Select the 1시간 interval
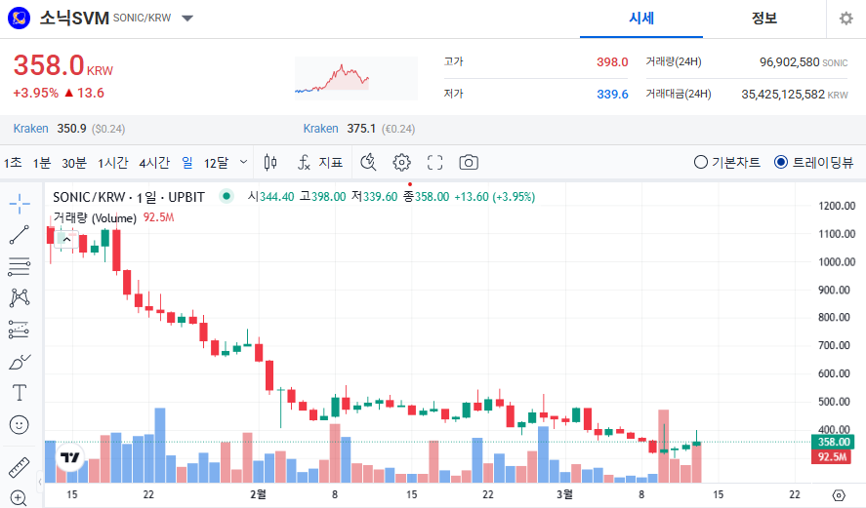Screen dimensions: 866x508 coord(112,163)
